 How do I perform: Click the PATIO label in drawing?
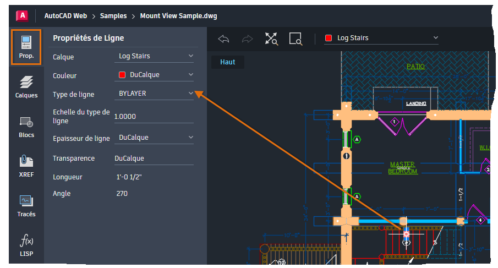pos(415,67)
